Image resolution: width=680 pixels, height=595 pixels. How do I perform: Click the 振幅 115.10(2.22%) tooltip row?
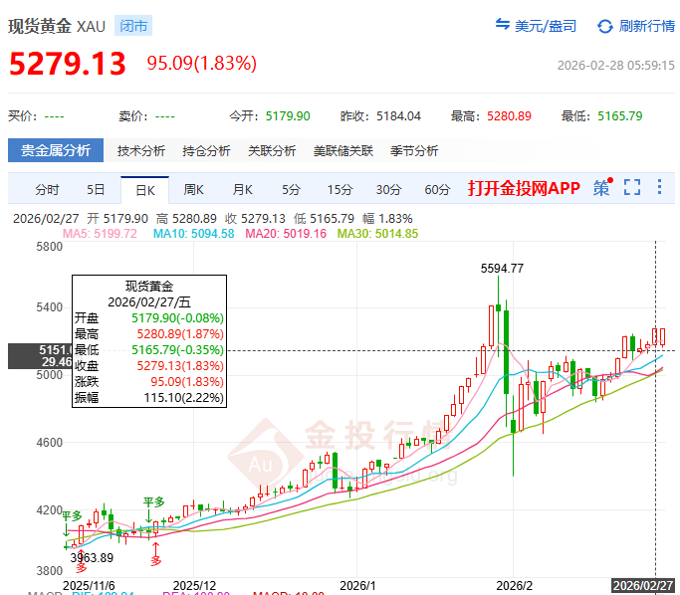pyautogui.click(x=149, y=397)
